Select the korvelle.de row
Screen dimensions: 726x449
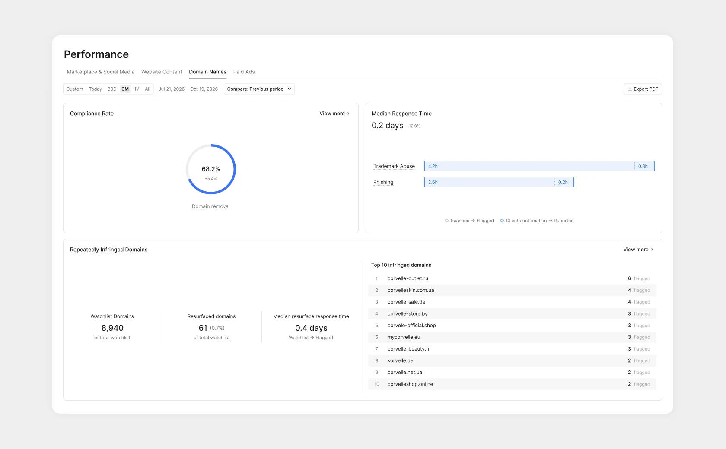[512, 360]
